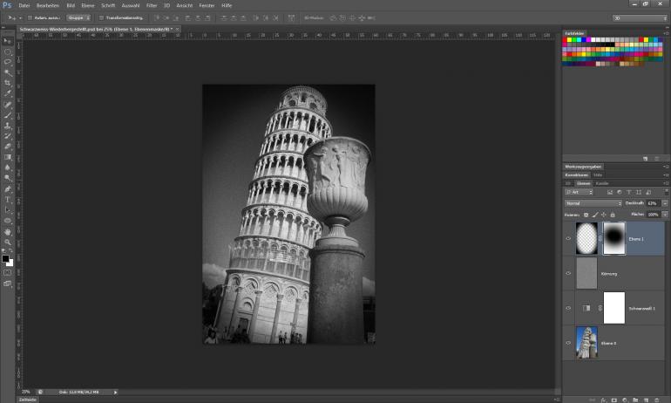Open the Gruppe auto-select dropdown
This screenshot has width=671, height=403.
pyautogui.click(x=78, y=18)
